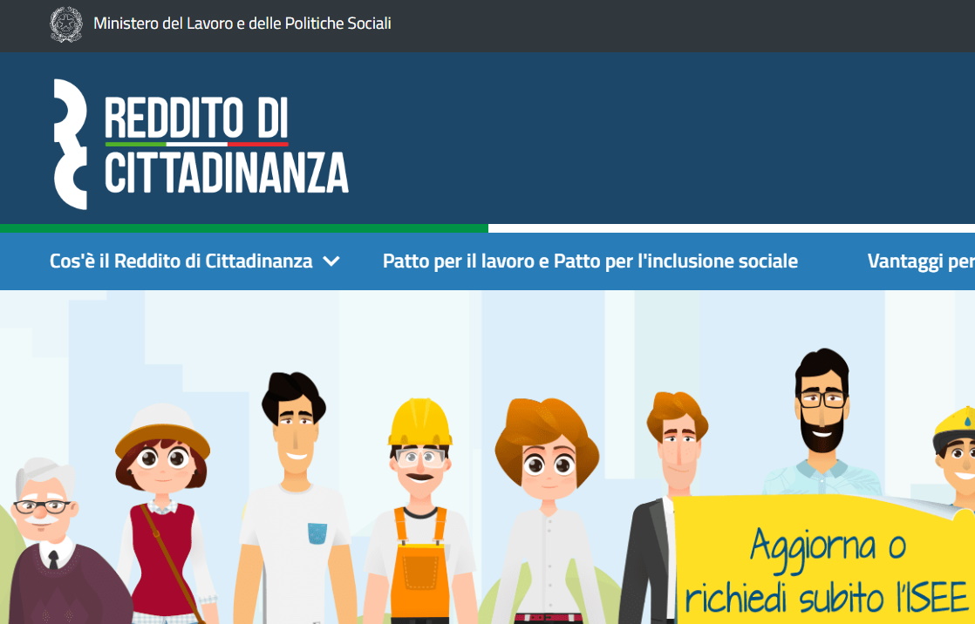Viewport: 975px width, 624px height.
Task: Expand the chevron beside Cos'è il Reddito di Cittadinanza
Action: point(331,261)
